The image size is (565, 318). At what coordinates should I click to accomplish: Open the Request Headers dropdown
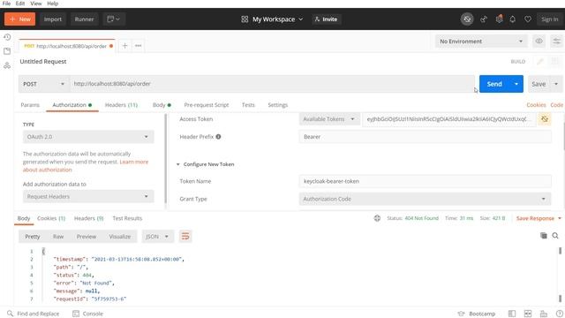click(x=88, y=196)
